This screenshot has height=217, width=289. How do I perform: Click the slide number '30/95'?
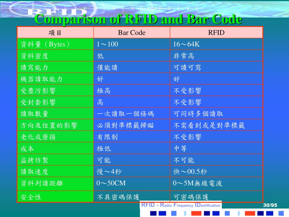[270, 205]
